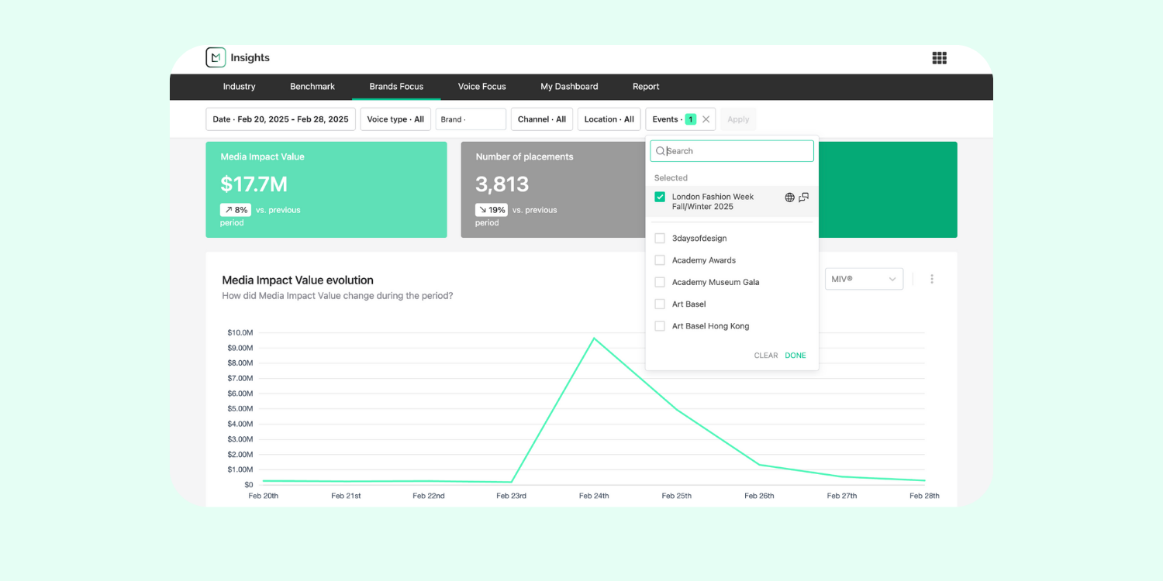
Task: Click the Insights logo icon
Action: tap(216, 57)
